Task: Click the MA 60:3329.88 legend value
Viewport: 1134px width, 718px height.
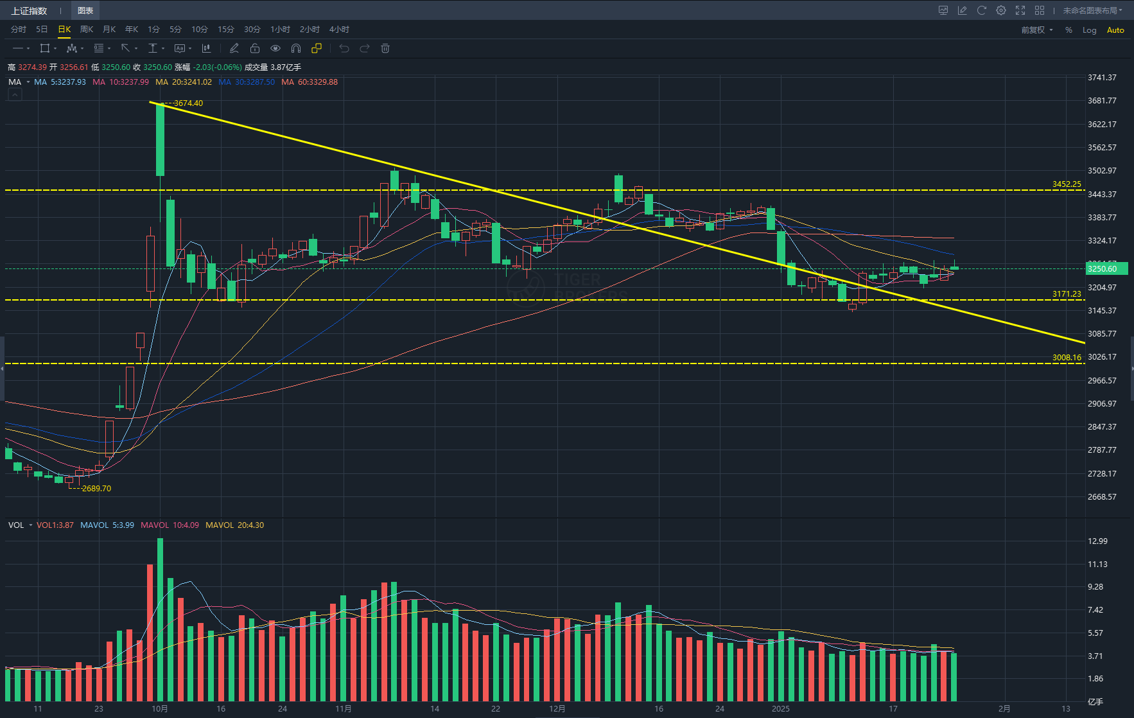Action: click(310, 82)
